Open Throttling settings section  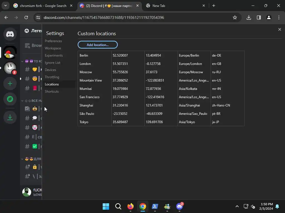pyautogui.click(x=52, y=77)
